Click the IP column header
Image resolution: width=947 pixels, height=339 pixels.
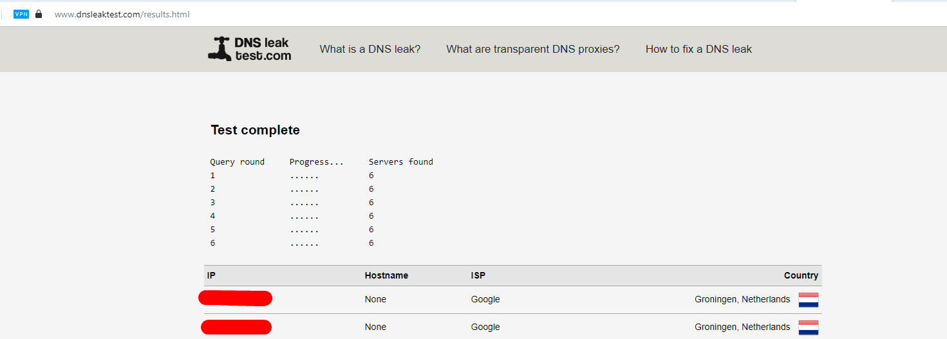point(211,275)
